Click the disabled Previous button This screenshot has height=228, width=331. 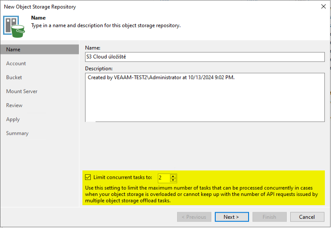coord(194,217)
